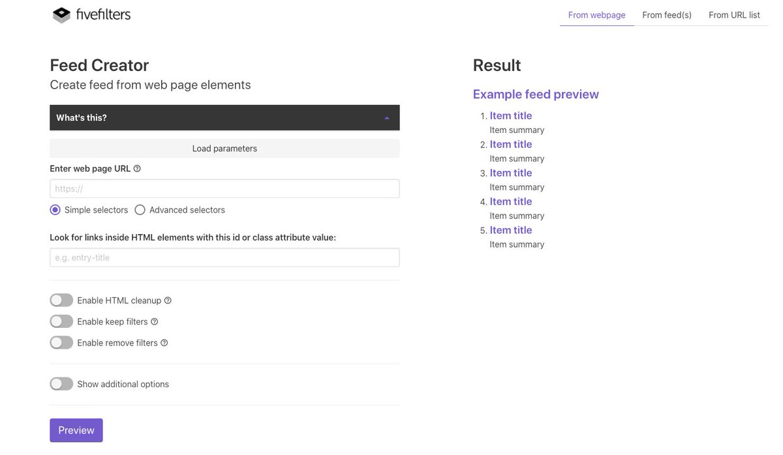The width and height of the screenshot is (783, 455).
Task: Turn on the keep filters toggle
Action: [61, 320]
